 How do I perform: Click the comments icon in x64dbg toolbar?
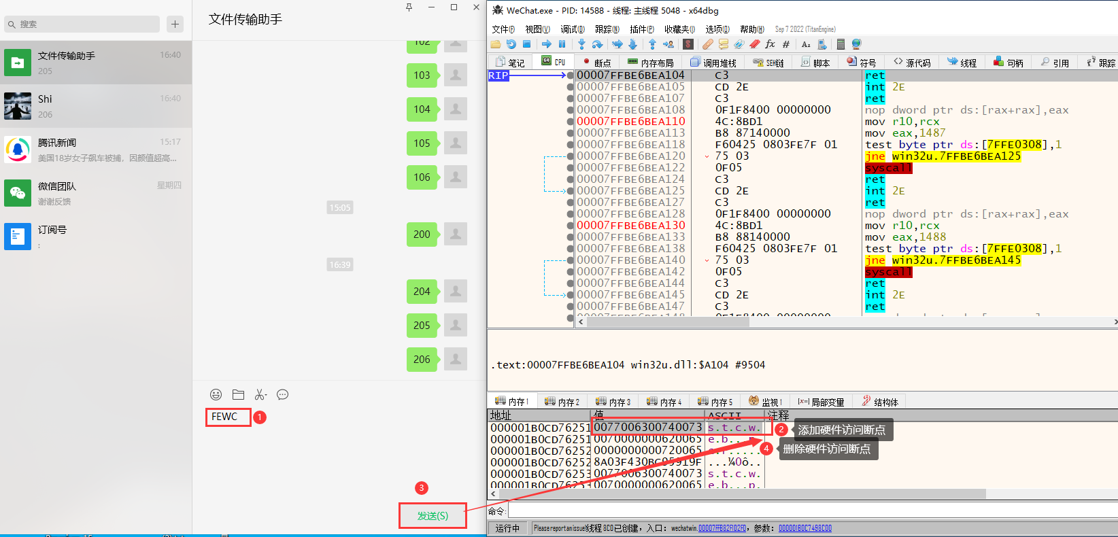pos(724,44)
